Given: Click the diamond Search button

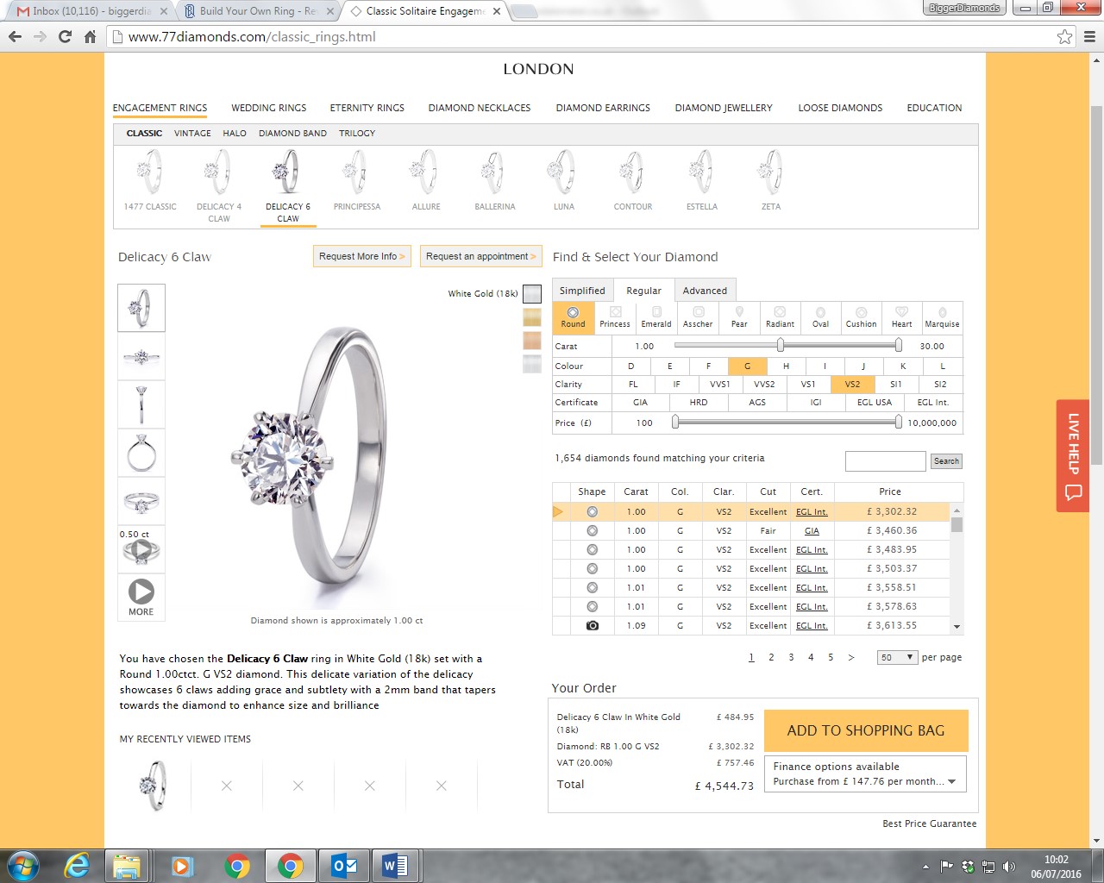Looking at the screenshot, I should 946,461.
